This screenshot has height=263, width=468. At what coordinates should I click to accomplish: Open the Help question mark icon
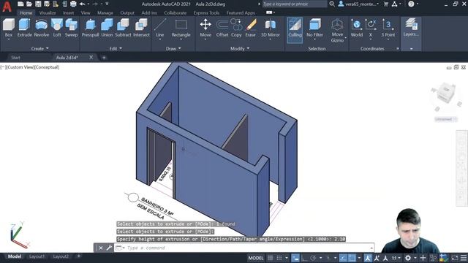coord(411,4)
